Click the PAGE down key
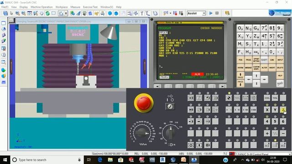This screenshot has height=164, width=292. (240, 83)
